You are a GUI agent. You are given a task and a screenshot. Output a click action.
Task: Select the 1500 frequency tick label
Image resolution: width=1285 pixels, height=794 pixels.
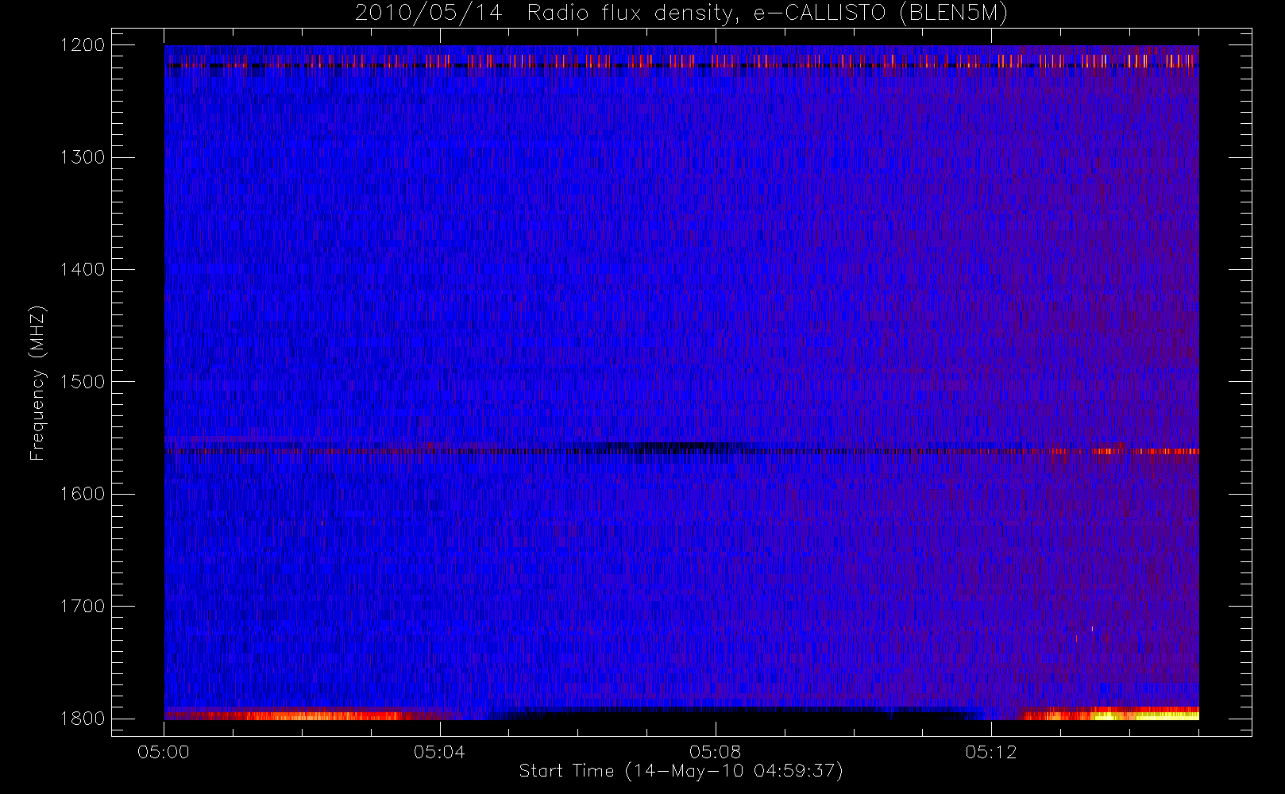click(83, 382)
